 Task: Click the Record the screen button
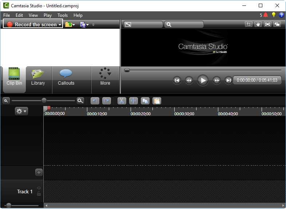(33, 24)
